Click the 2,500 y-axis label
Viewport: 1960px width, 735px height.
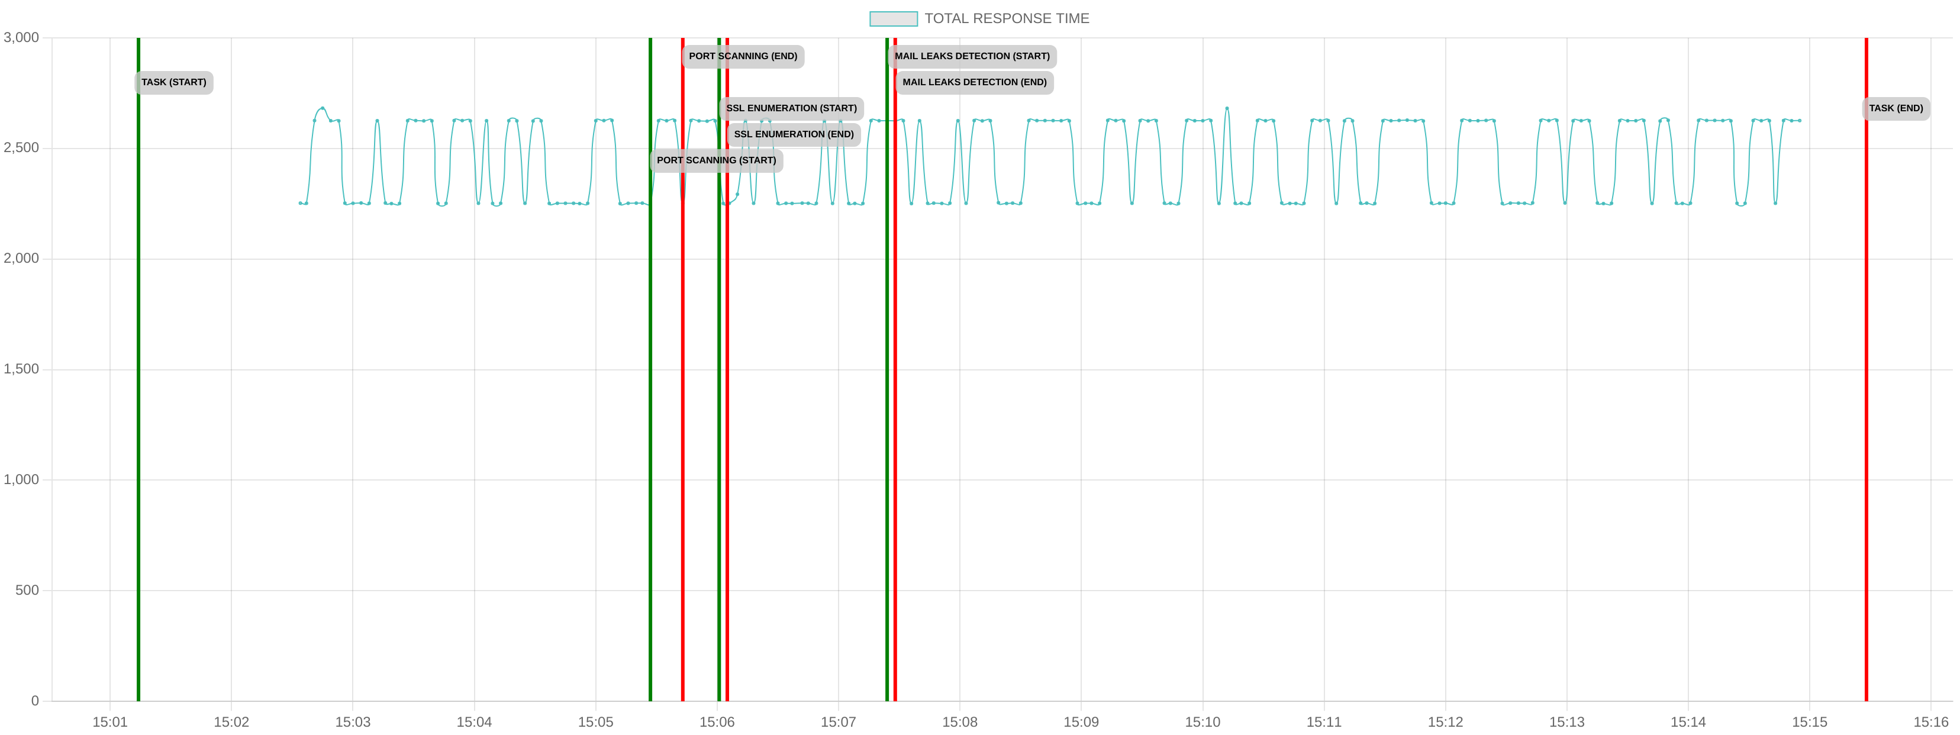coord(21,147)
